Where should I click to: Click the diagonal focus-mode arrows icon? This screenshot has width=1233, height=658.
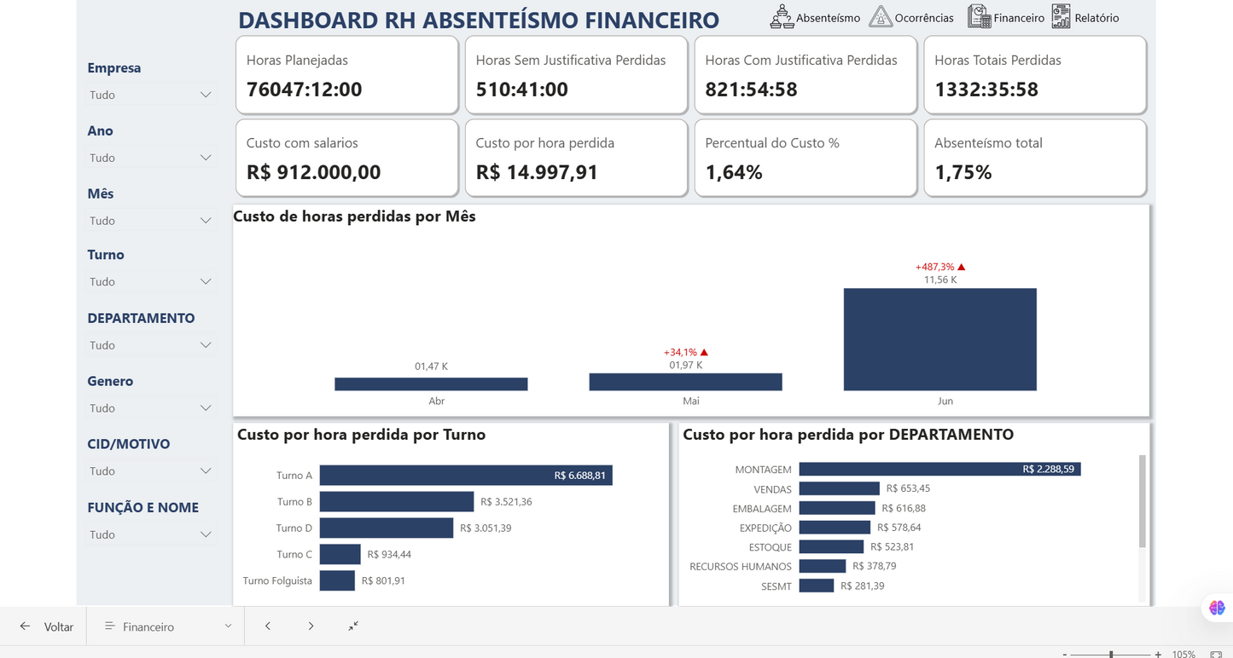pyautogui.click(x=353, y=626)
